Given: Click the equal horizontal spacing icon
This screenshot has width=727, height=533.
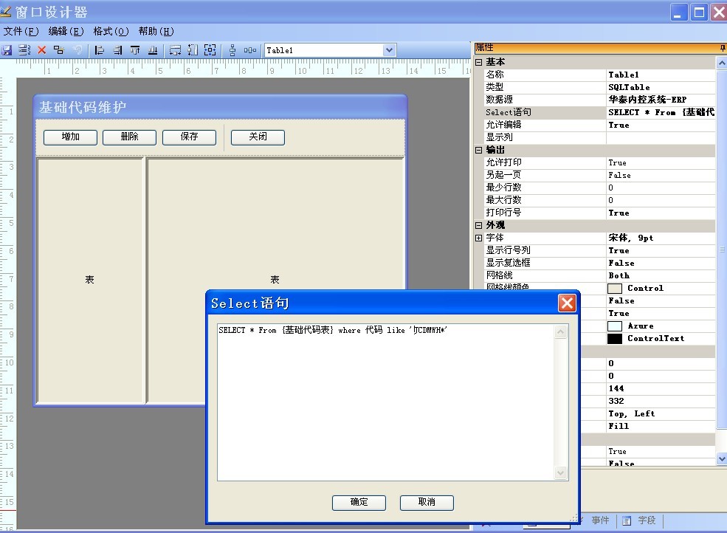Looking at the screenshot, I should (250, 50).
